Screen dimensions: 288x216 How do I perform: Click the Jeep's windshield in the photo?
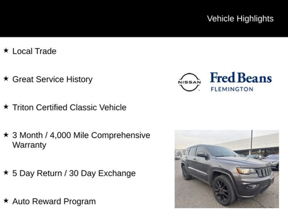tap(221, 151)
